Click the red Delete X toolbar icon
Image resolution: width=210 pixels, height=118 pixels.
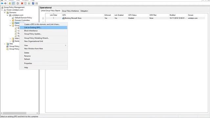pos(22,3)
